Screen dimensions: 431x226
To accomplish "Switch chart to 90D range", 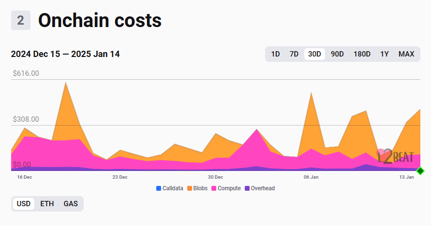I will [x=337, y=54].
